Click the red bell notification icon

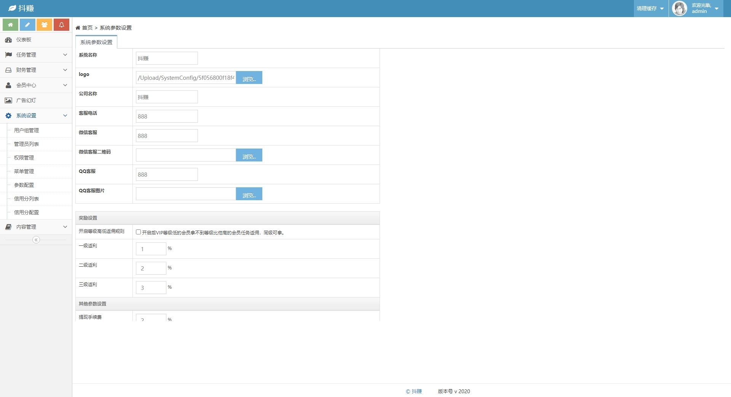(61, 25)
